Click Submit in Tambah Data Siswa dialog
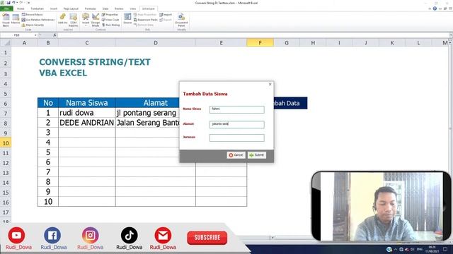 (x=257, y=155)
